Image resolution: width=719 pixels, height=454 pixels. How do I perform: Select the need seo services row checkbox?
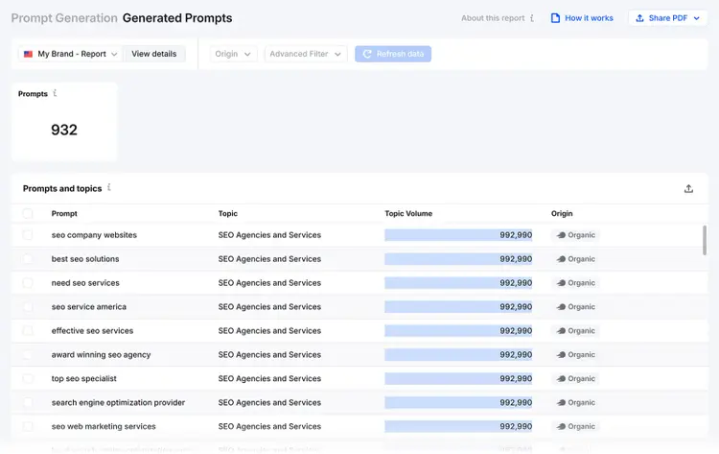click(28, 283)
